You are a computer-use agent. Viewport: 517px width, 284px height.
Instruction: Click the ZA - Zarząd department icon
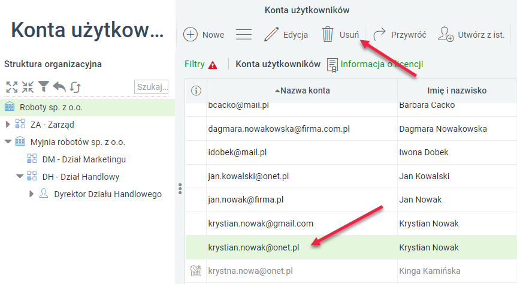[20, 124]
